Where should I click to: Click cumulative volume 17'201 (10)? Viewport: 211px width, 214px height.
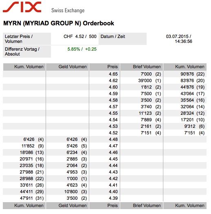click(x=193, y=120)
